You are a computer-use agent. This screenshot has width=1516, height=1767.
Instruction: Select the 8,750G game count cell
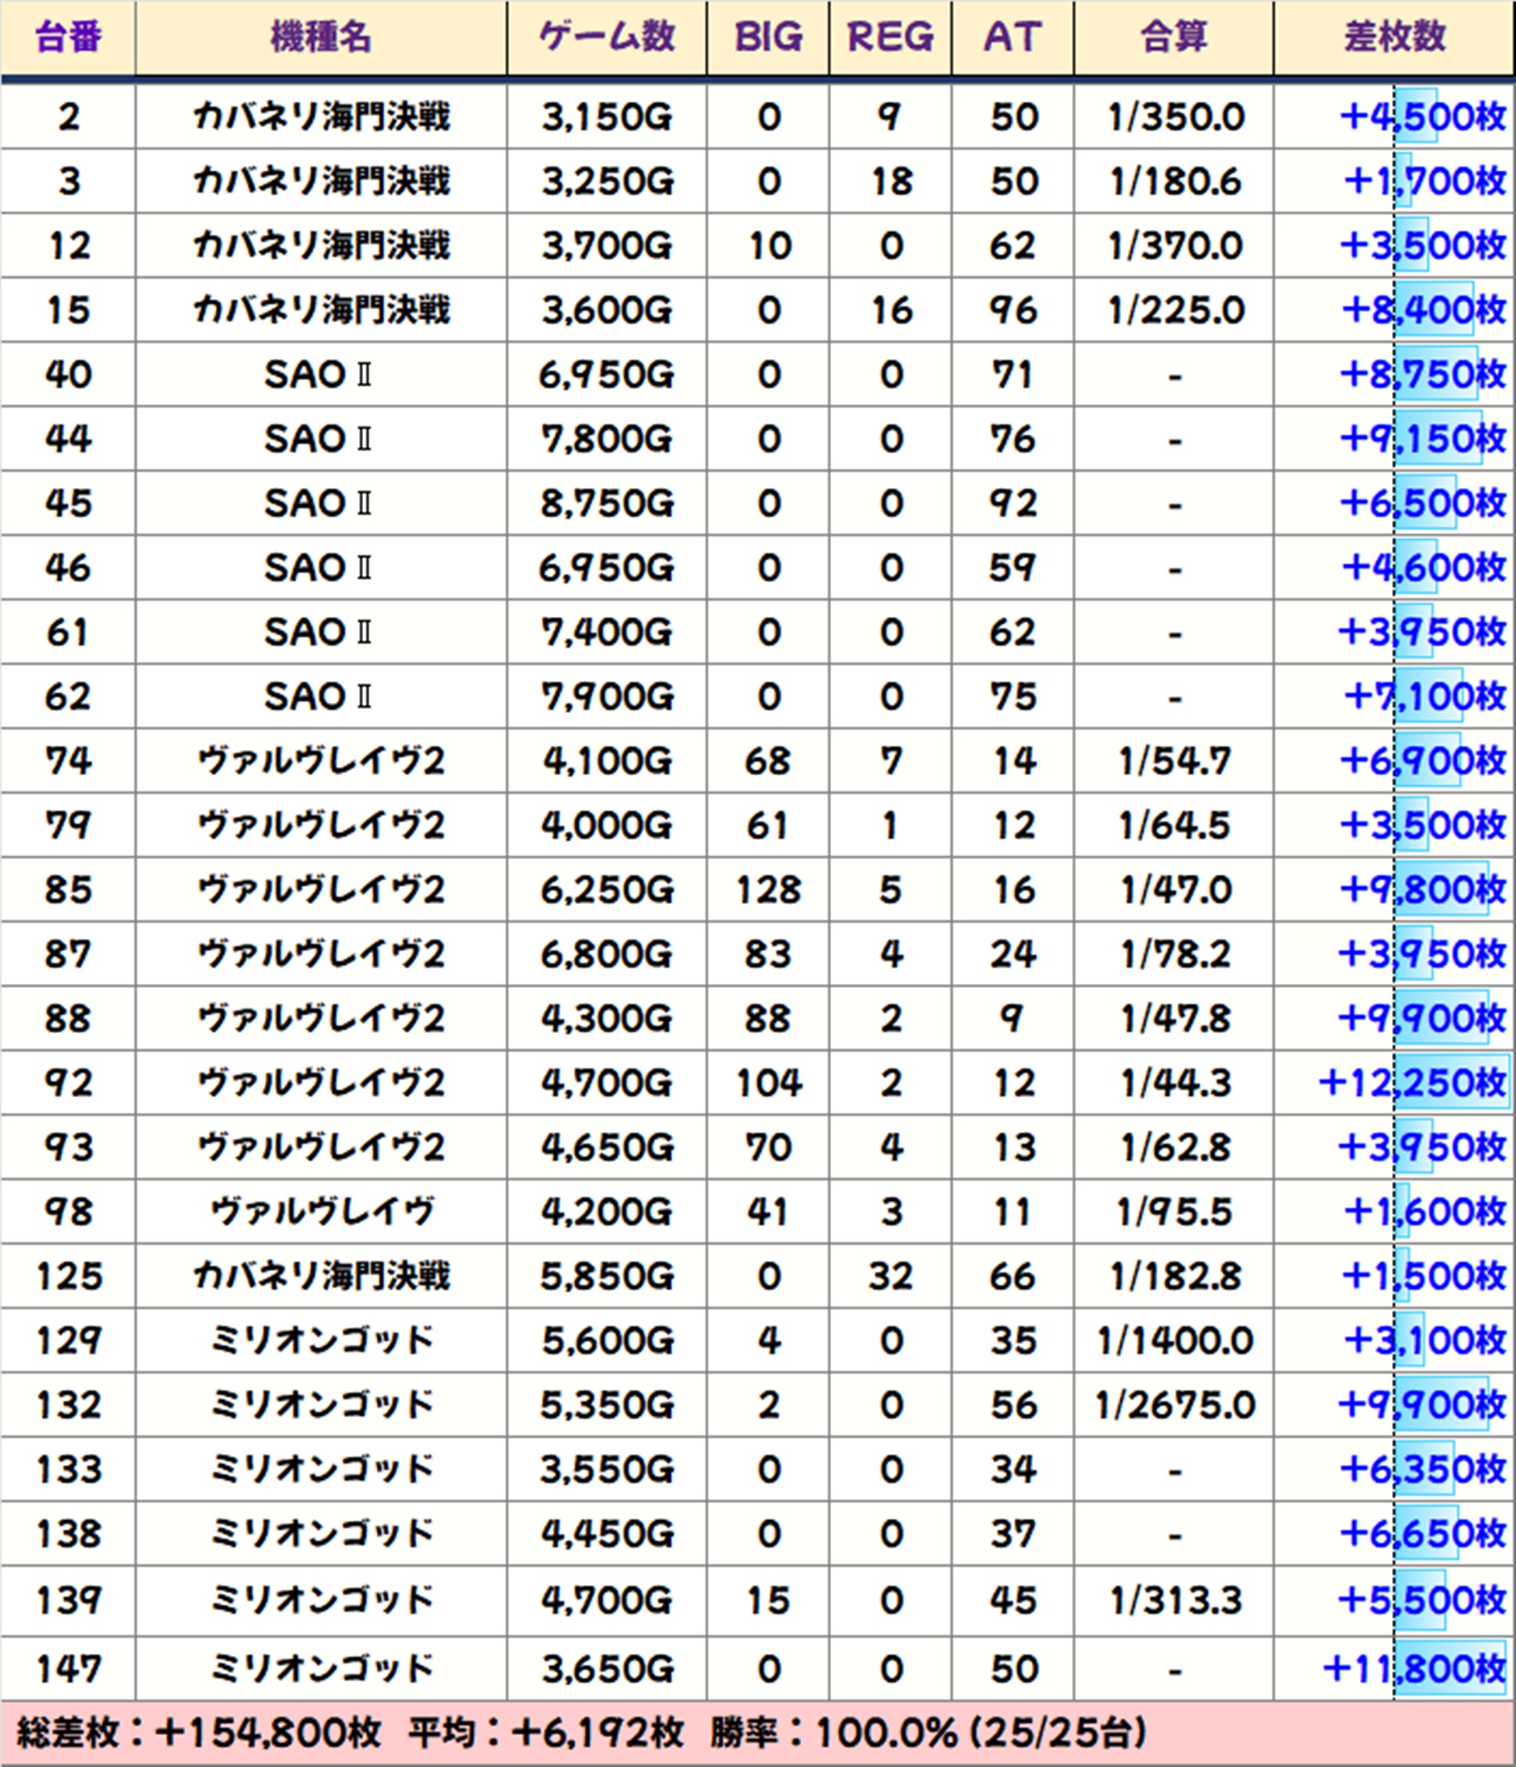[607, 503]
